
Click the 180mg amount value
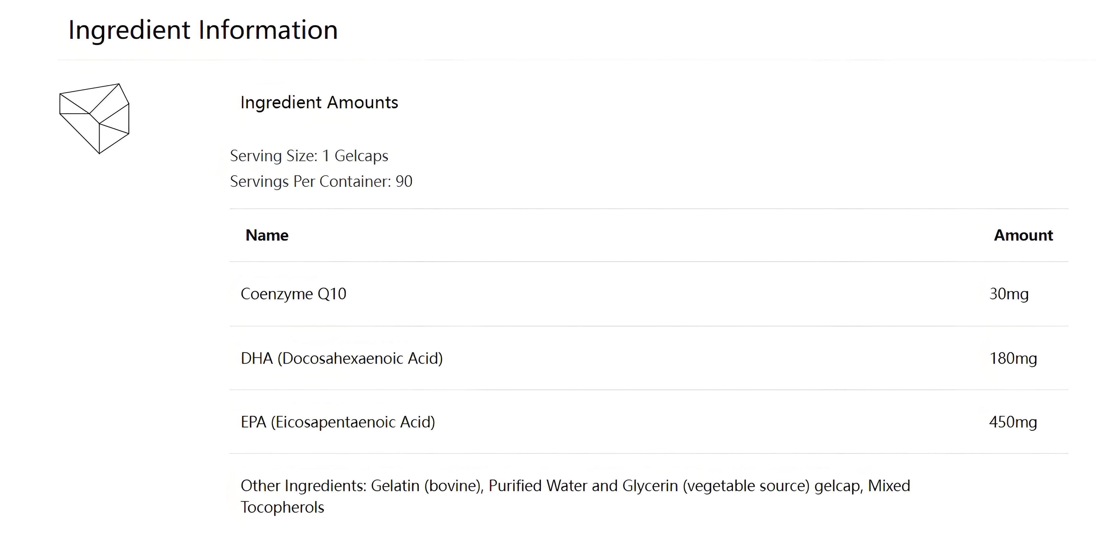point(1013,358)
